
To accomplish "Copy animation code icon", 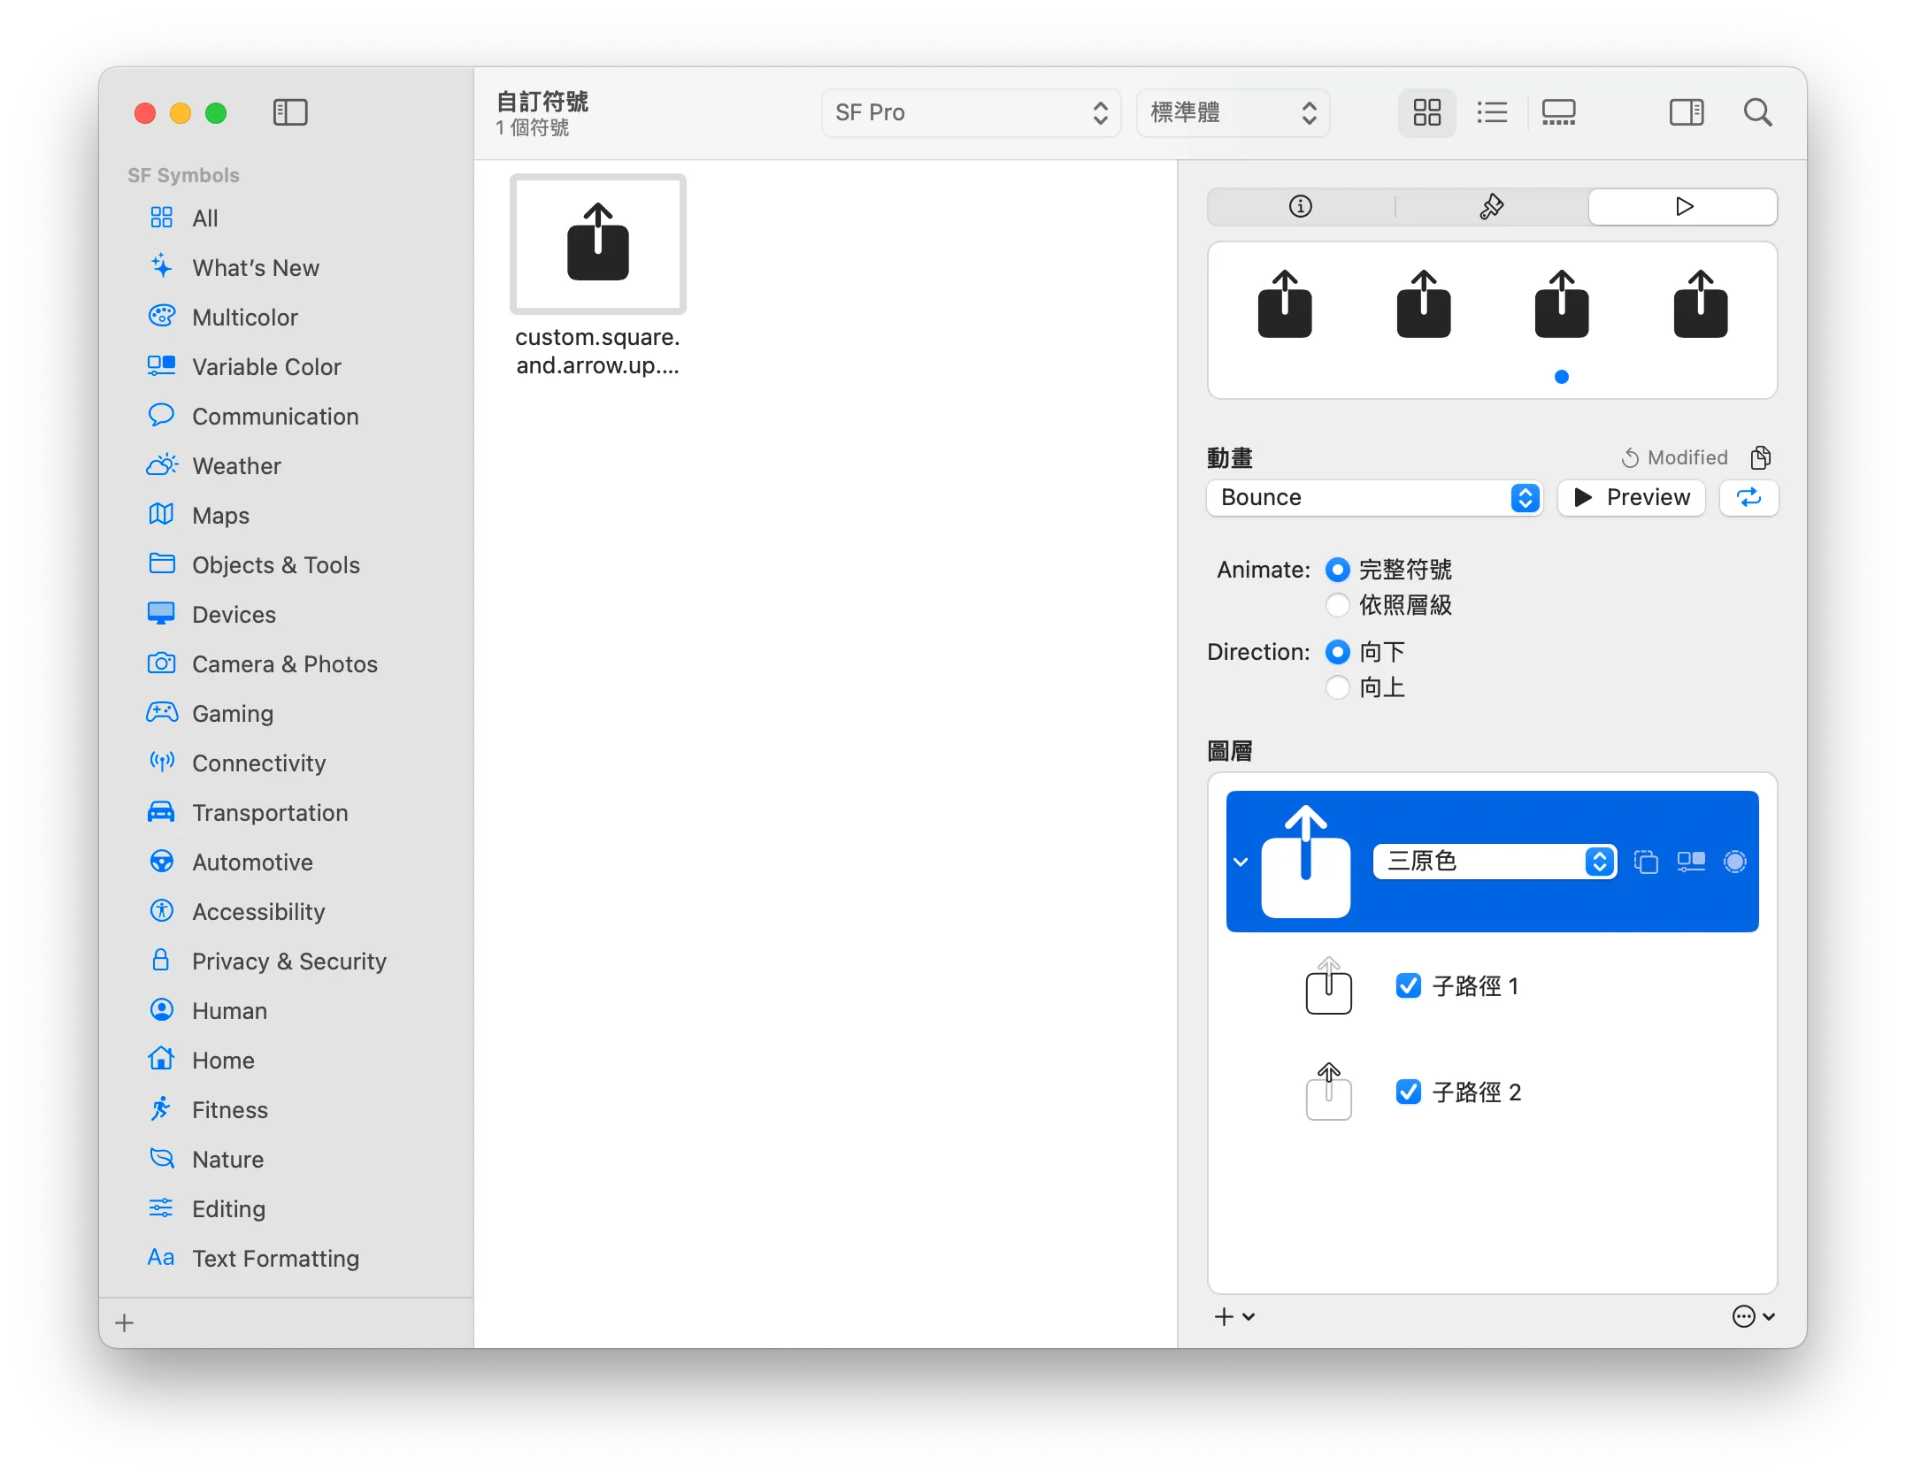I will point(1761,457).
